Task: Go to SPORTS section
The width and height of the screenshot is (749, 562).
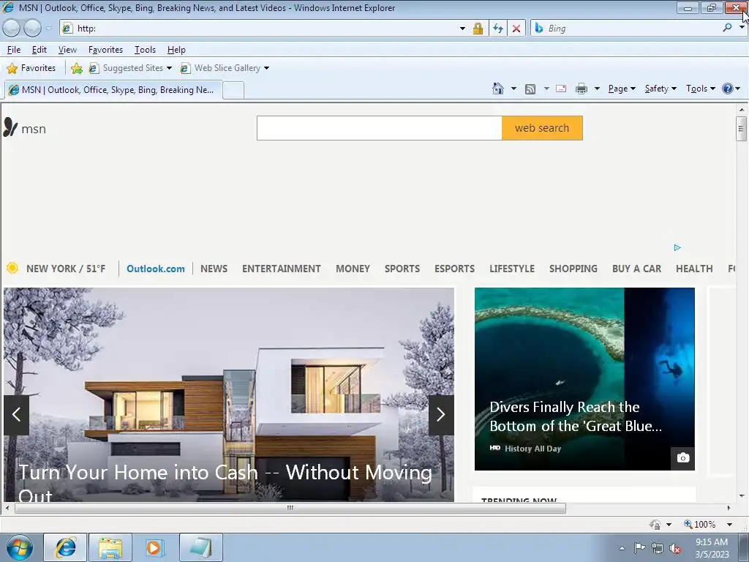Action: pyautogui.click(x=402, y=269)
